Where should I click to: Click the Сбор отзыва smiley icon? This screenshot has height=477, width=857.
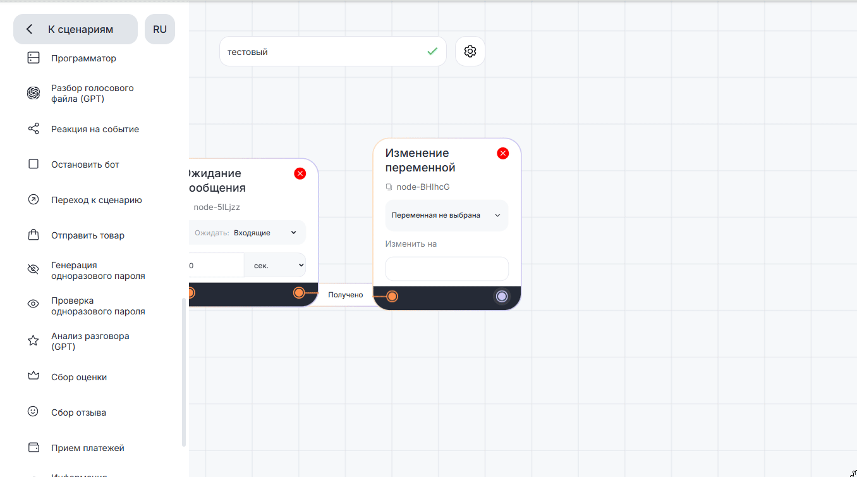tap(33, 412)
